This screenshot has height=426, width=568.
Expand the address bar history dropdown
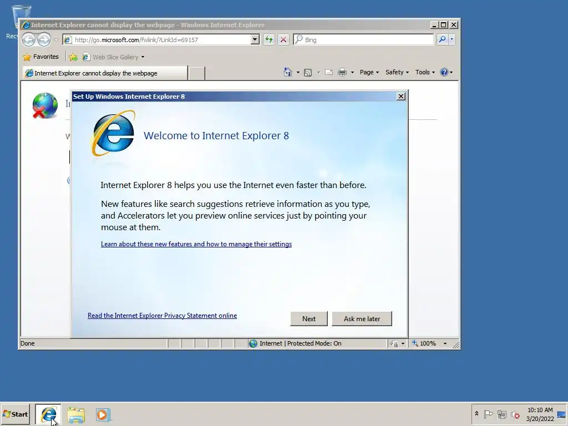255,39
